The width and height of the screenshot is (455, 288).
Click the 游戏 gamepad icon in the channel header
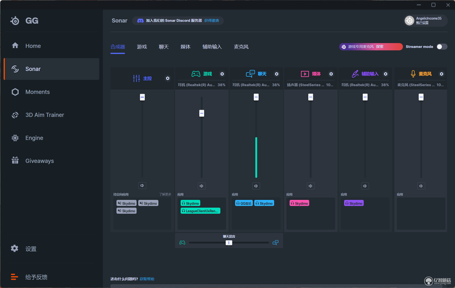[196, 74]
